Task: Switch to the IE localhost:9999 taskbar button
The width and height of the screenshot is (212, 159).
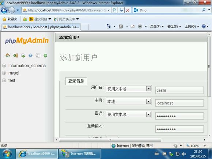Action: (x=37, y=154)
